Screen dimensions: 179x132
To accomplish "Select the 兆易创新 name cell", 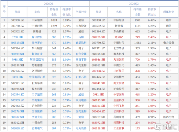I will pos(119,60).
